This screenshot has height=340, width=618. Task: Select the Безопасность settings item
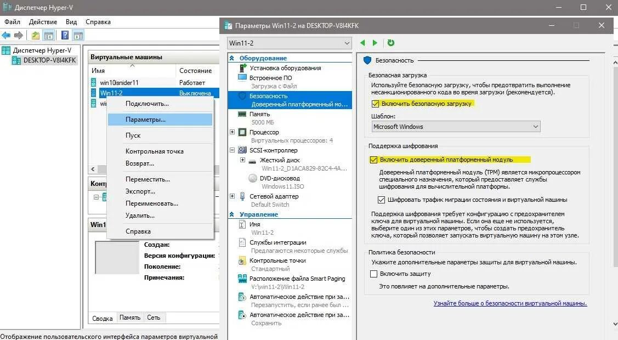[x=290, y=100]
